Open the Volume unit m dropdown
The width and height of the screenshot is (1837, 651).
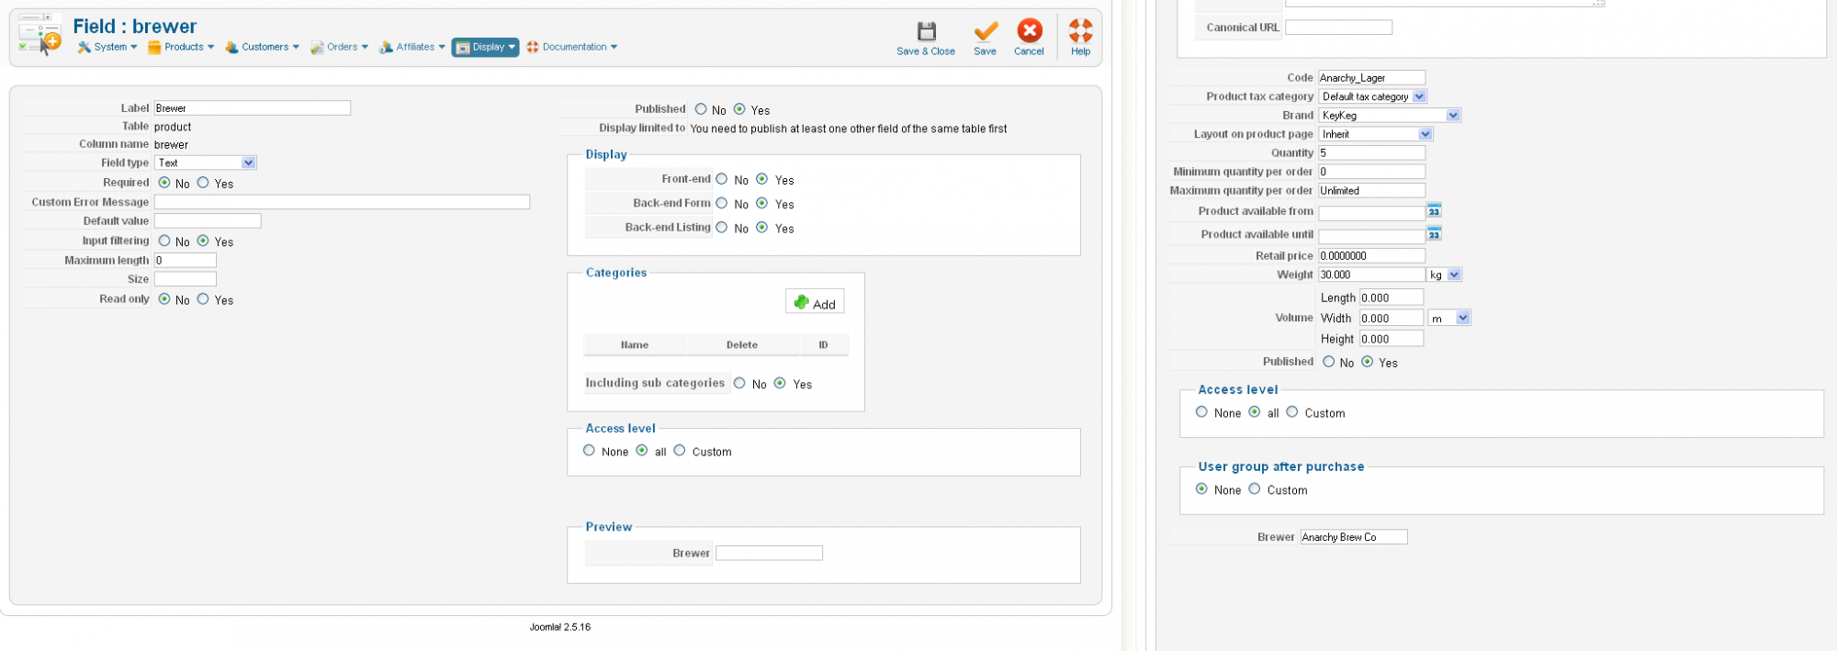[x=1449, y=318]
